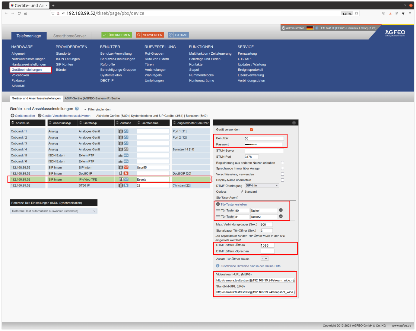This screenshot has width=416, height=331.
Task: Click the door station icon in IP-Video TFE row
Action: coord(121,179)
